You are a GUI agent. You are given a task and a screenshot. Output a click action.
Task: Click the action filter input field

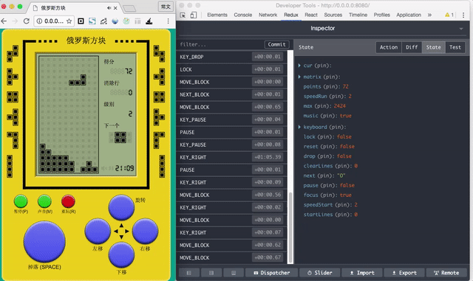(x=221, y=44)
